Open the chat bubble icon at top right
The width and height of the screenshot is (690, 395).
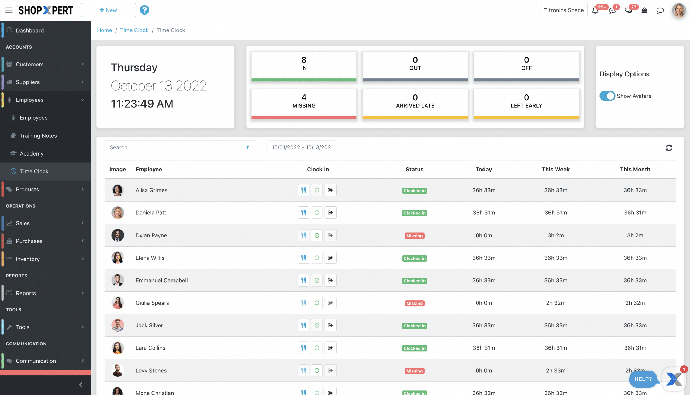coord(660,10)
